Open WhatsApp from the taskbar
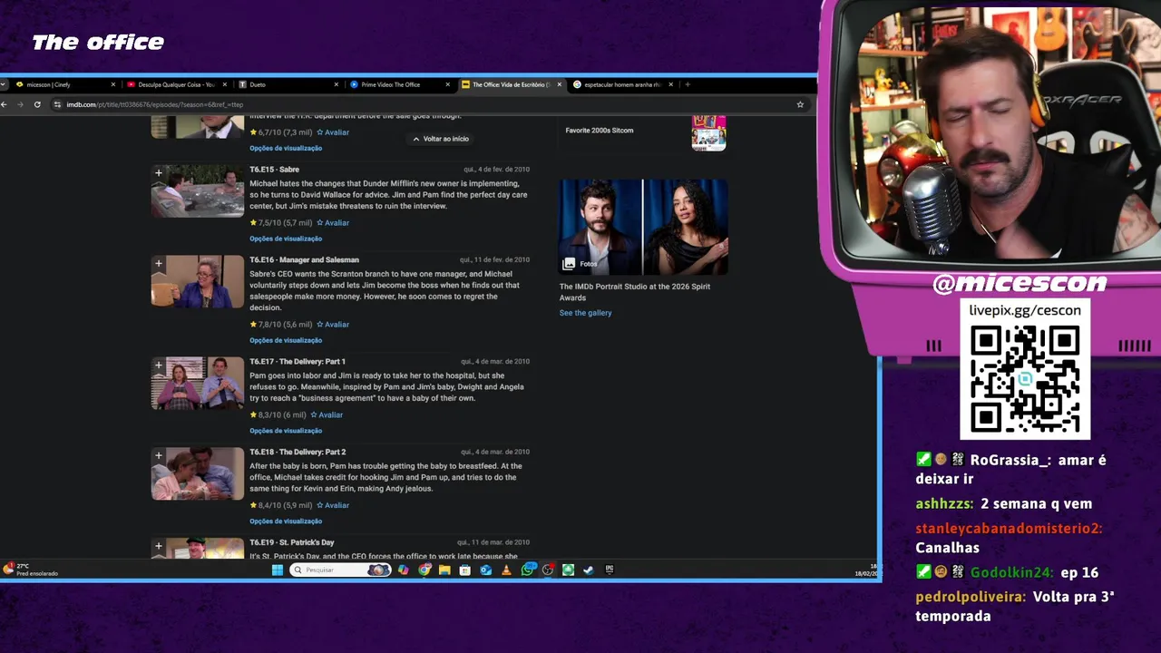This screenshot has width=1161, height=653. tap(527, 570)
